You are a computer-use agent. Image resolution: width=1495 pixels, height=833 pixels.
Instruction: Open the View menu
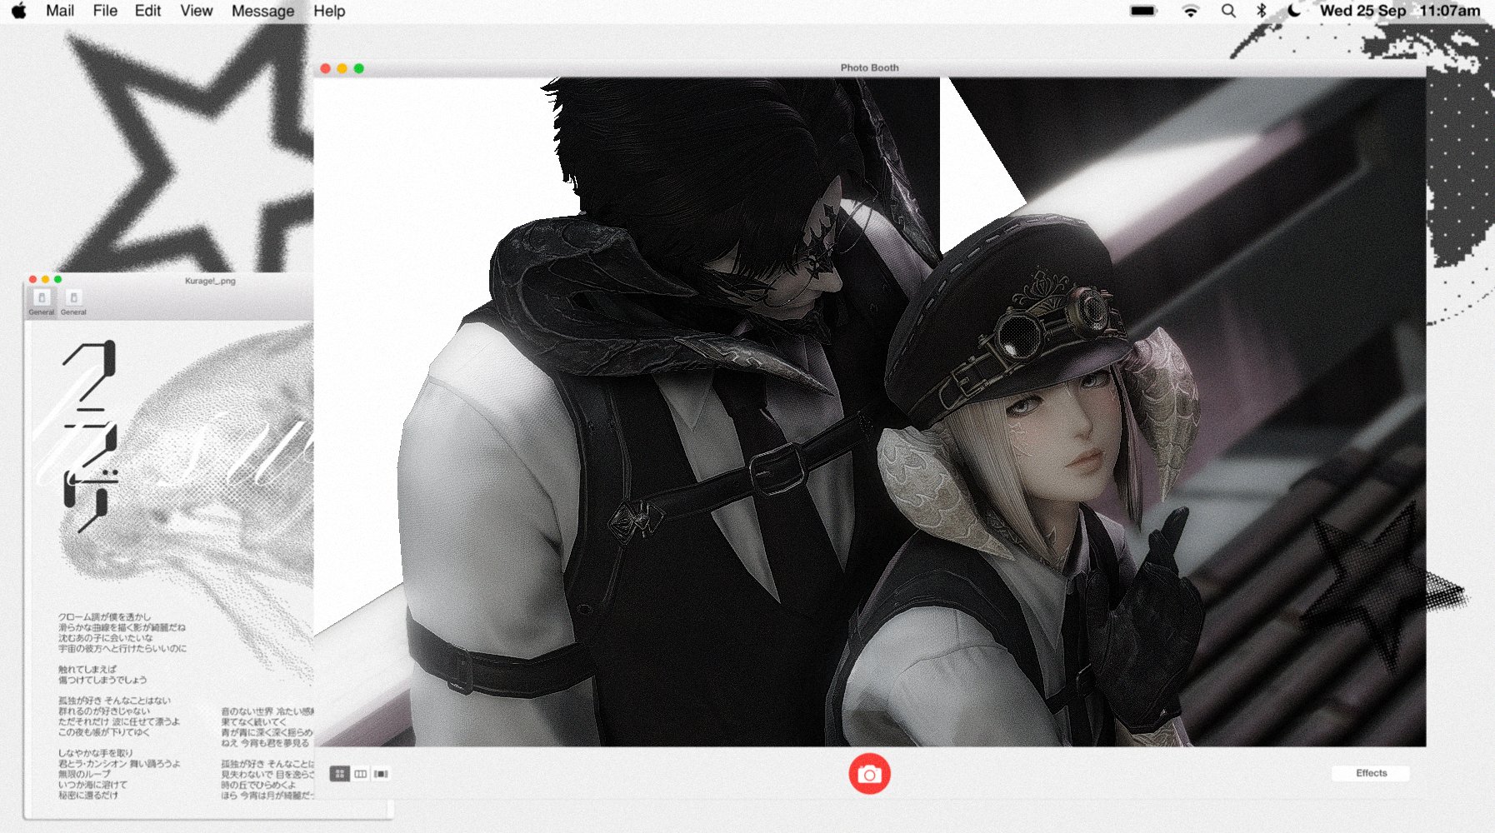pyautogui.click(x=197, y=11)
